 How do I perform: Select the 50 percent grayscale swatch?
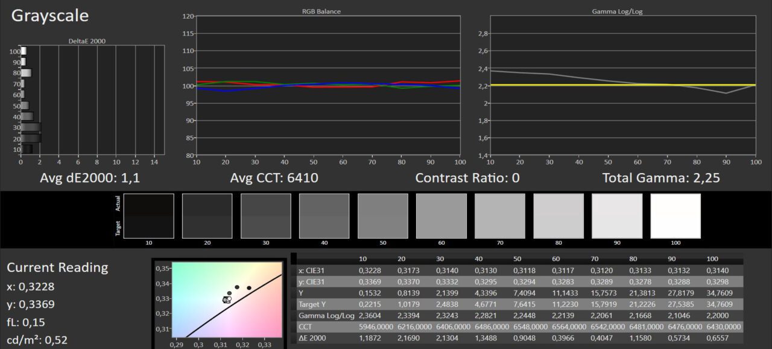point(383,216)
